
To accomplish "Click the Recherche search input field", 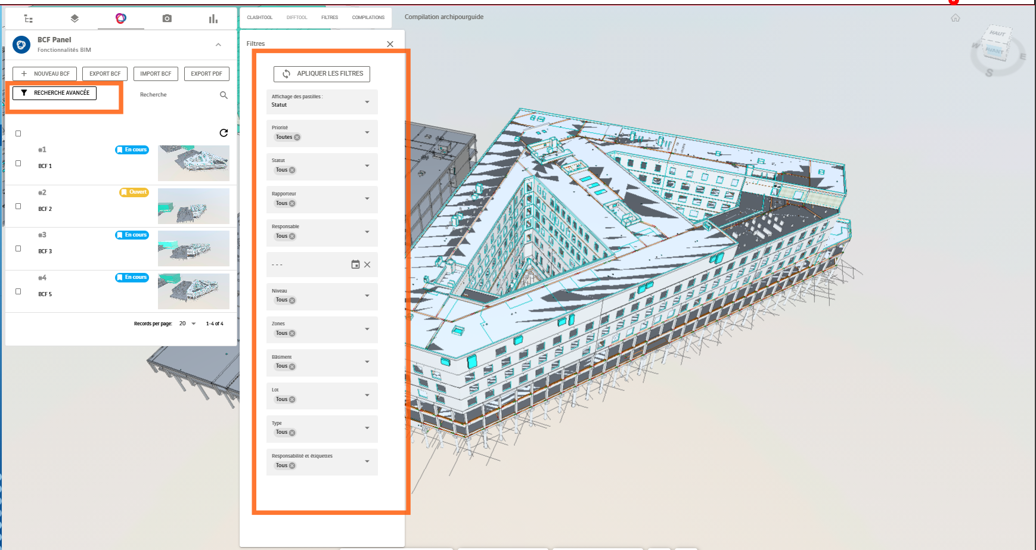I will pos(176,95).
